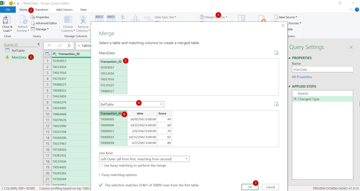Close the Query Settings pane
This screenshot has height=191, width=360.
click(x=351, y=47)
